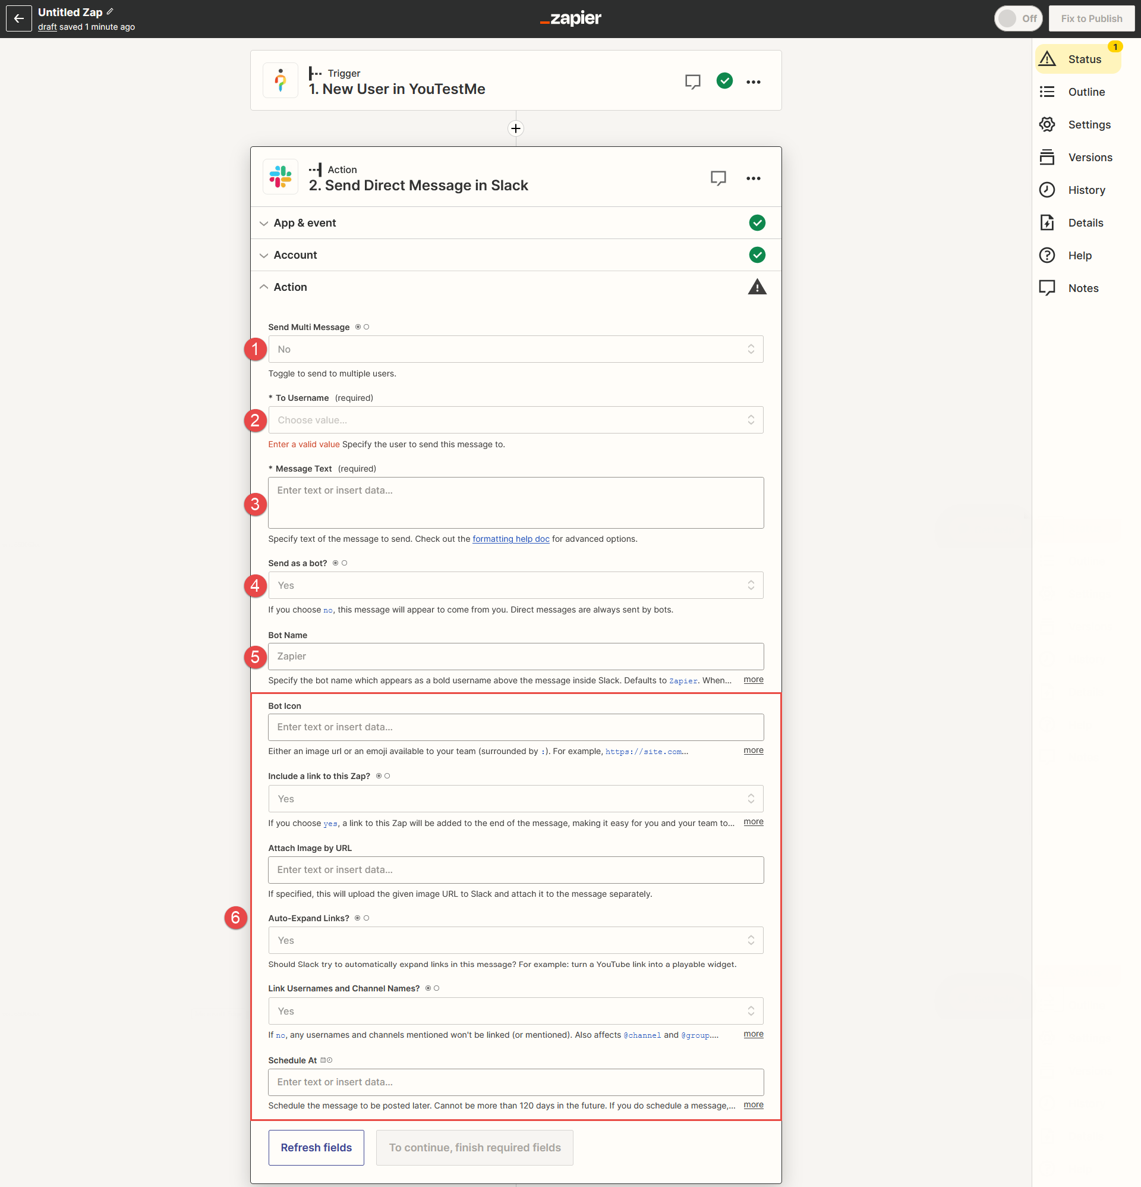
Task: Expand the Account section
Action: point(516,255)
